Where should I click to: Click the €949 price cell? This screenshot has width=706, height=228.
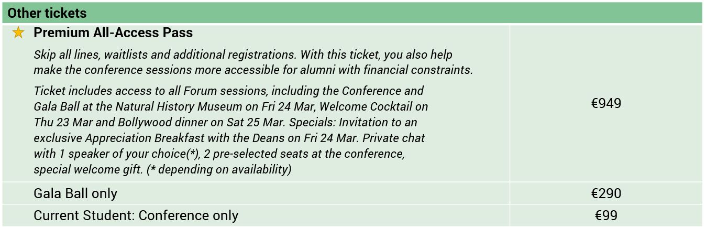[x=605, y=103]
